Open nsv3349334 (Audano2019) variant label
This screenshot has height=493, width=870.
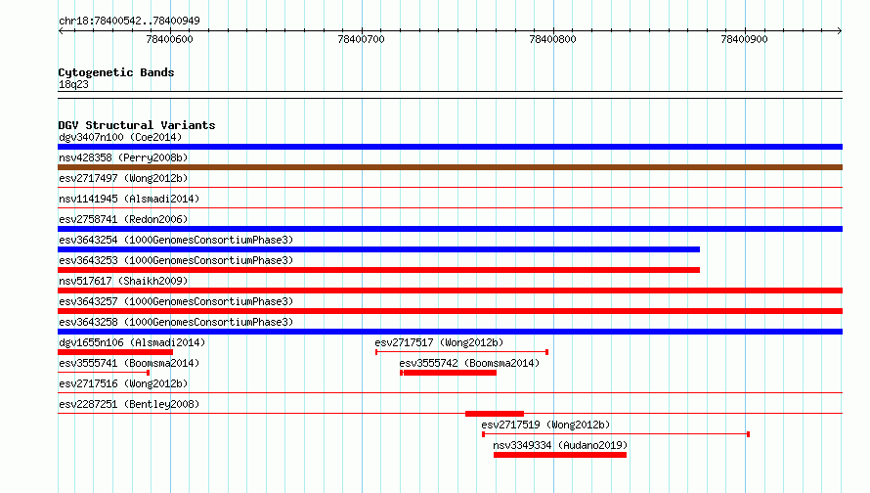(560, 445)
